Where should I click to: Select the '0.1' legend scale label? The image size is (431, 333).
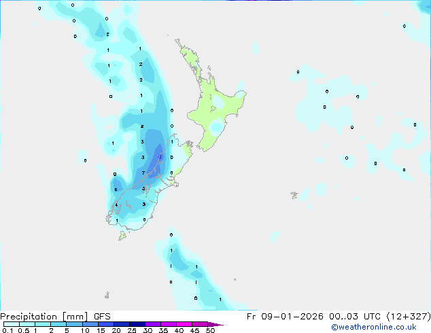(7, 330)
